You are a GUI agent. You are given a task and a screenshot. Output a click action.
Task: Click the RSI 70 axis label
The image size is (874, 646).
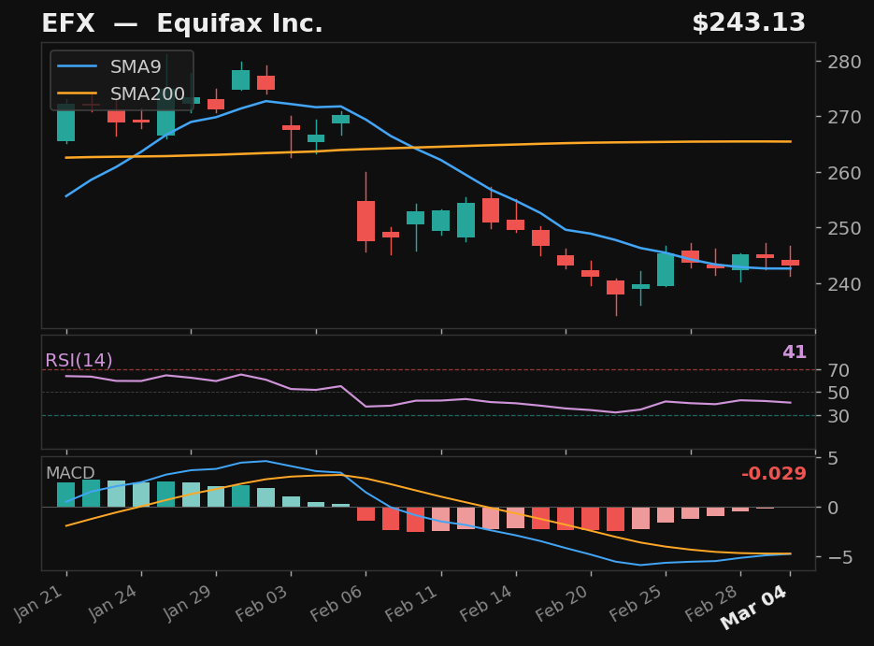pos(838,370)
